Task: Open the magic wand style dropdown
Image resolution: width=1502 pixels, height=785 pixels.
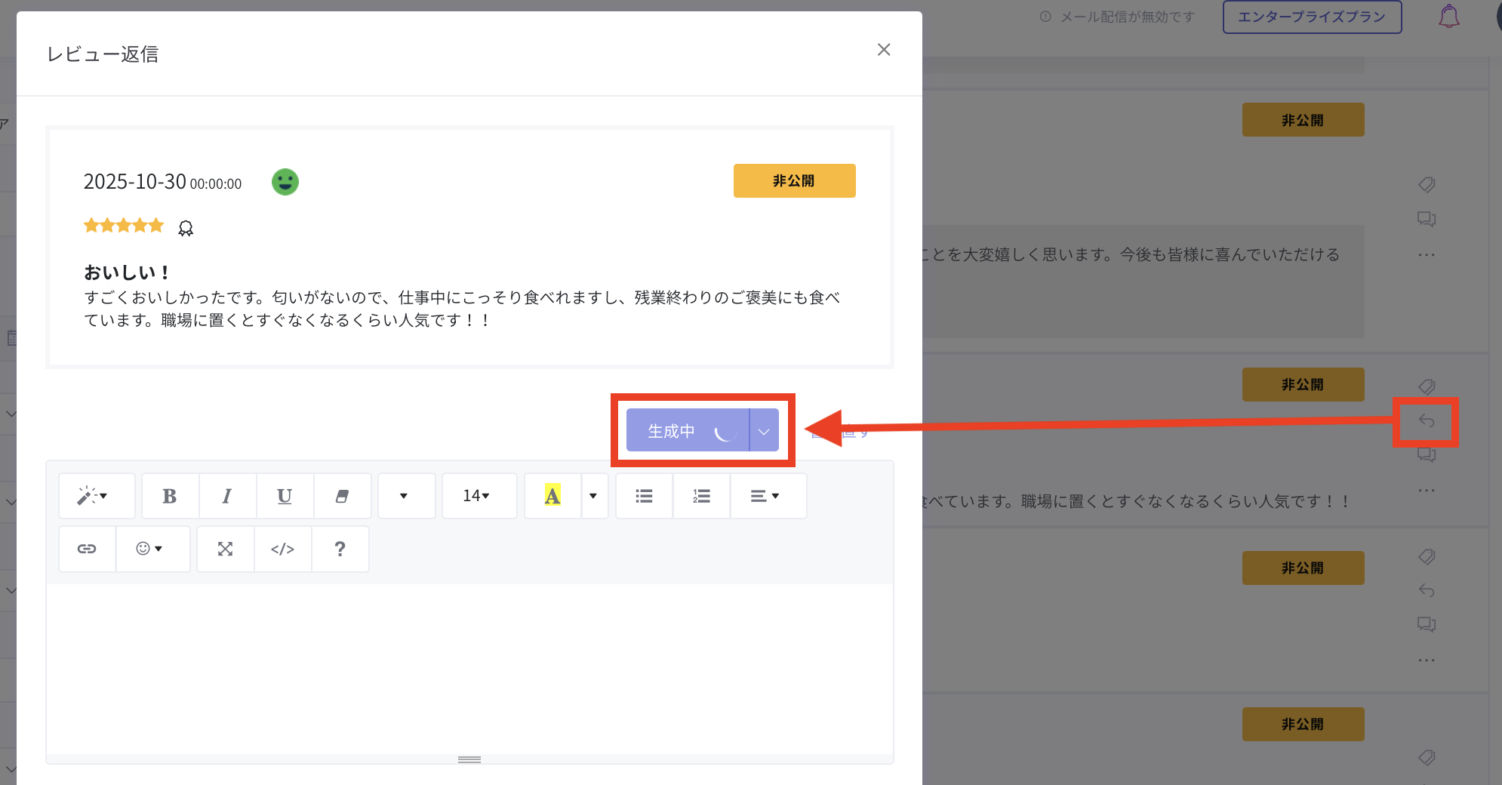Action: click(x=97, y=496)
